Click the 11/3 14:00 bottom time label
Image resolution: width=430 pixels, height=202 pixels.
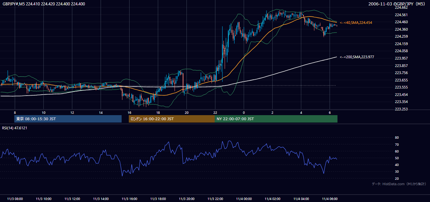[101, 199]
